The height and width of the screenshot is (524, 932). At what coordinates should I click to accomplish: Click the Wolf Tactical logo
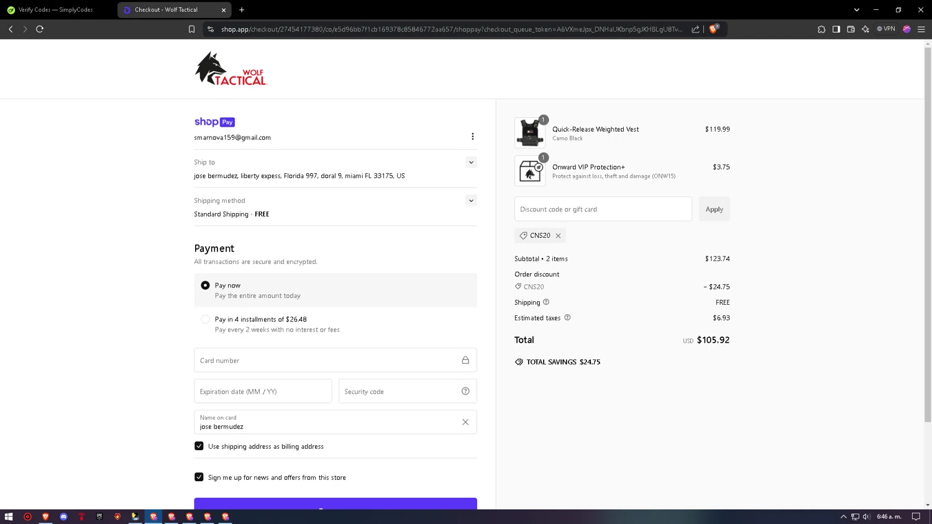point(231,69)
